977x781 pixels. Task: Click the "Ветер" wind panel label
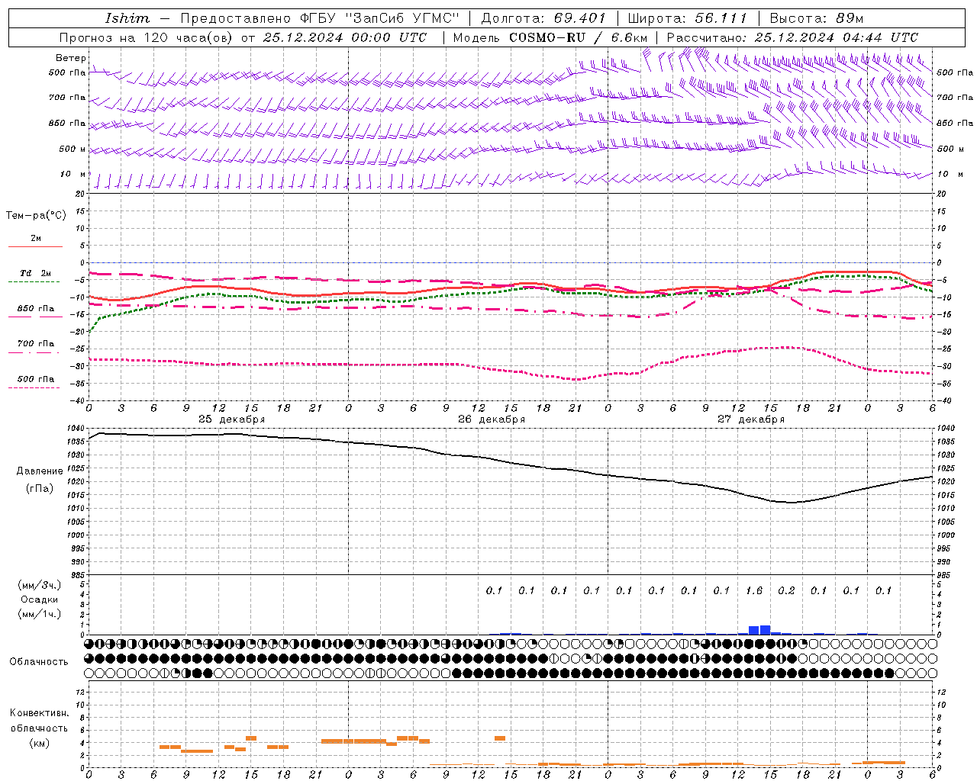[x=70, y=58]
